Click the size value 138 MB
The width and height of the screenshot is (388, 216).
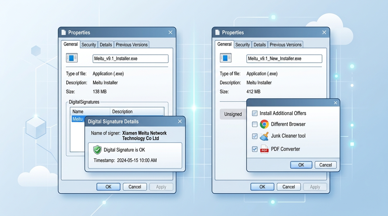(x=100, y=92)
